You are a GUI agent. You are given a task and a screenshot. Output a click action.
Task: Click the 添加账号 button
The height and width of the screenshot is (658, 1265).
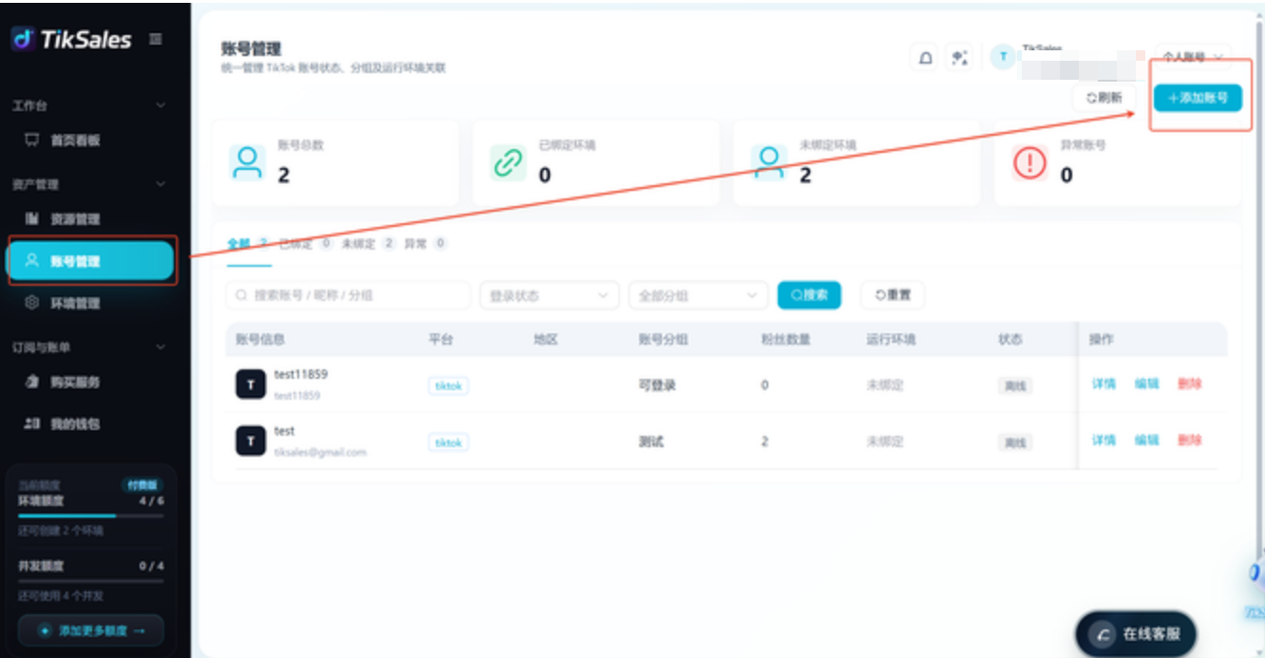point(1198,98)
